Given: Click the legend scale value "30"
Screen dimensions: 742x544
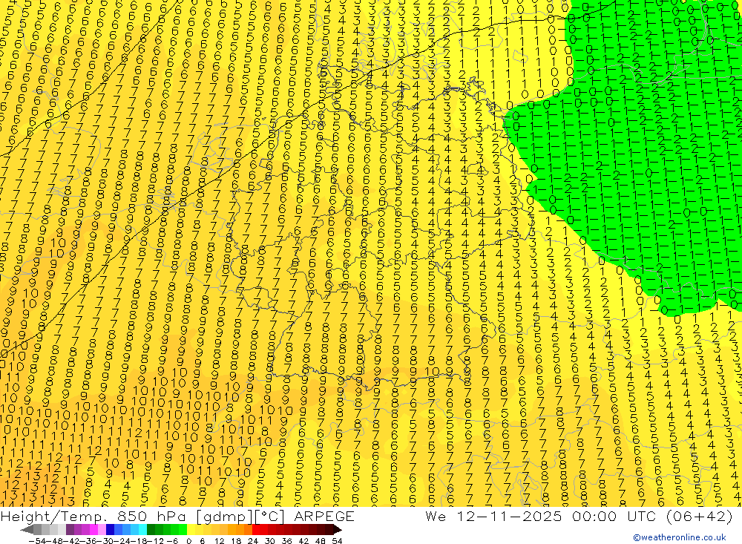Looking at the screenshot, I should [x=270, y=541].
